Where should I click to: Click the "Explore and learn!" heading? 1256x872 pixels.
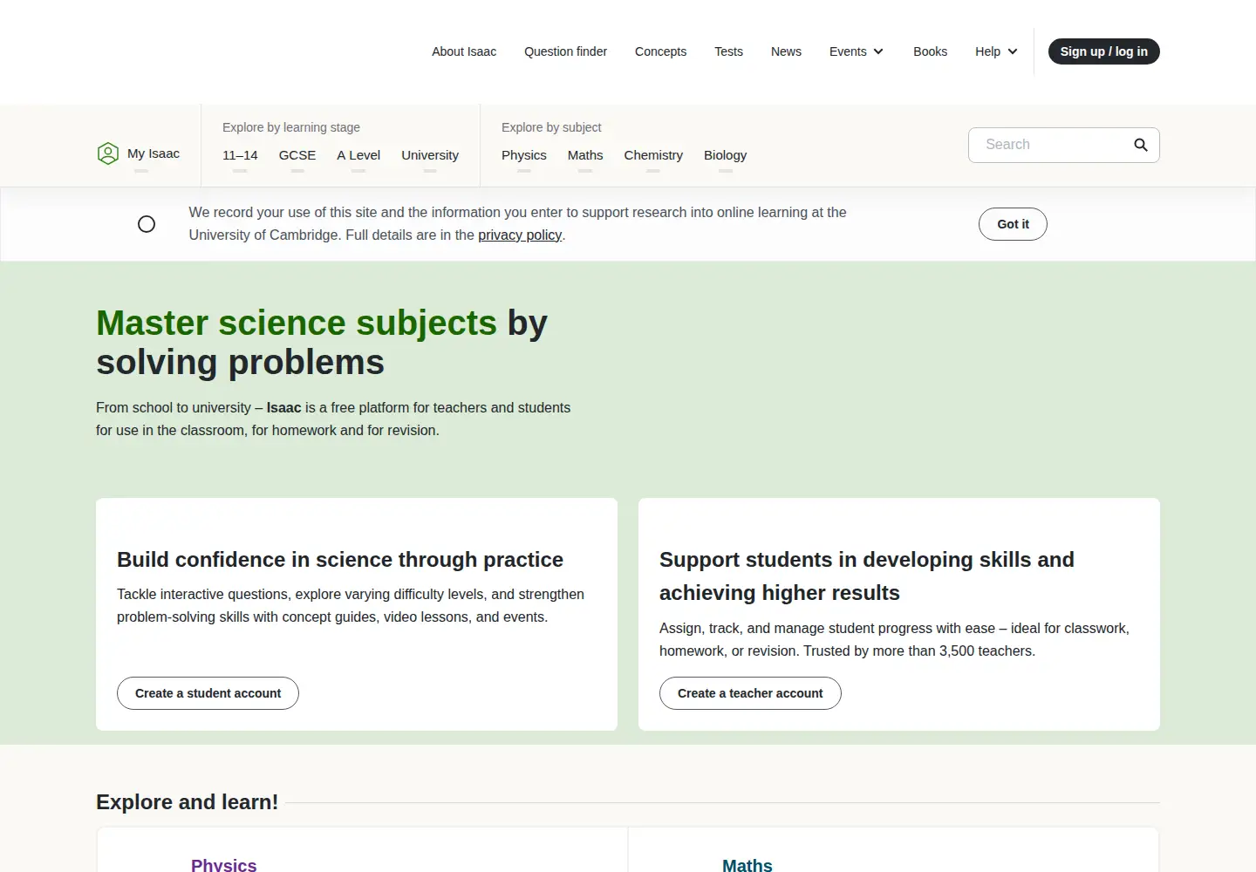pos(187,802)
